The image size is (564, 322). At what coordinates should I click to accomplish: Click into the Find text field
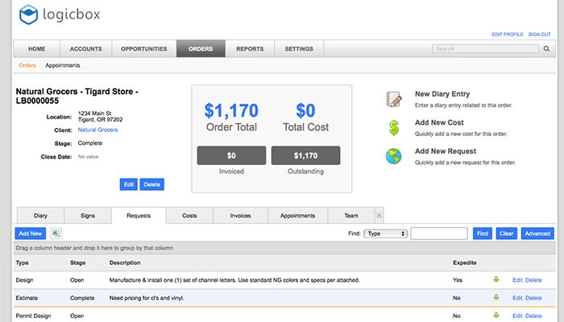tap(439, 233)
